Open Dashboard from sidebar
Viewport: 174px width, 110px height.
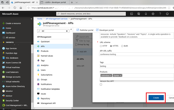click(x=9, y=33)
